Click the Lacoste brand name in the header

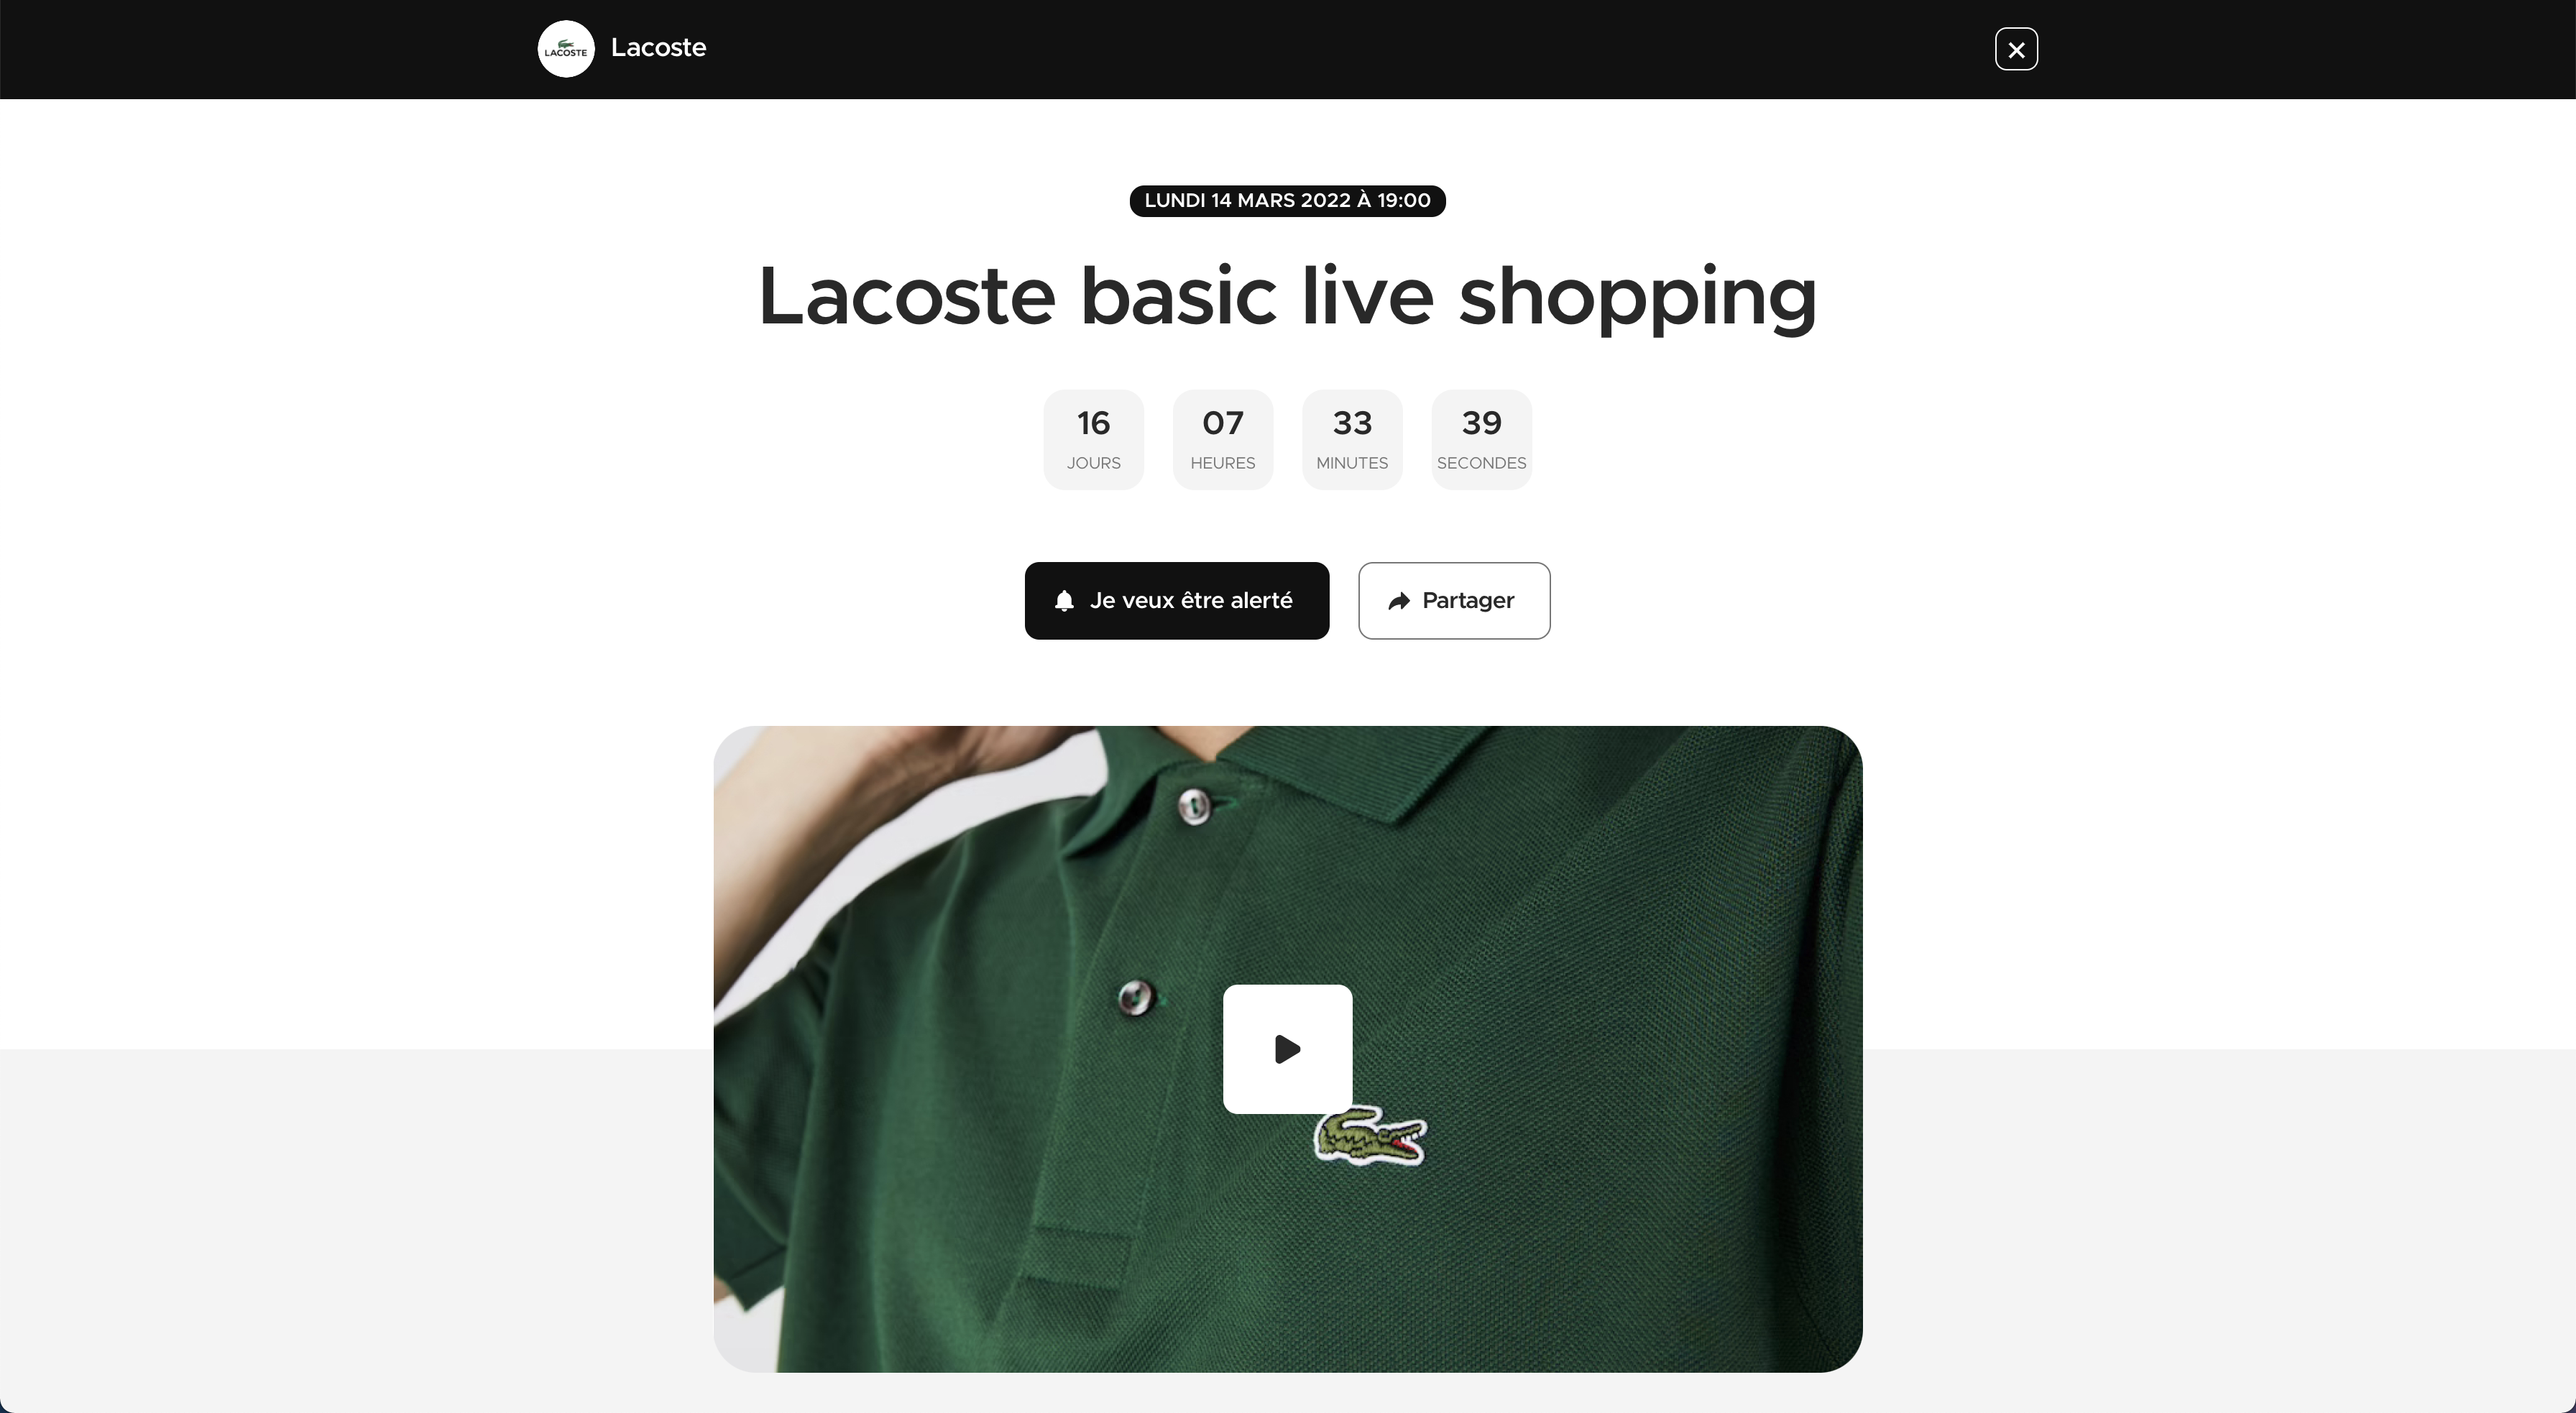click(658, 48)
